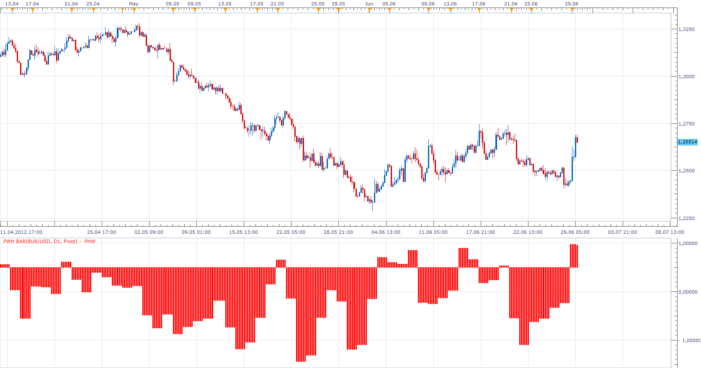Click the 1,3250 price axis label
The height and width of the screenshot is (368, 701).
(687, 29)
